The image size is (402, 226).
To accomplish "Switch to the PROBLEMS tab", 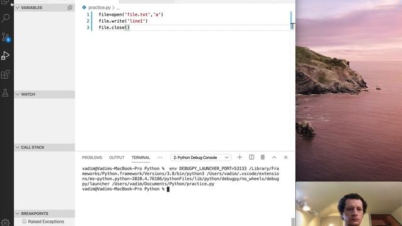I will (x=92, y=158).
